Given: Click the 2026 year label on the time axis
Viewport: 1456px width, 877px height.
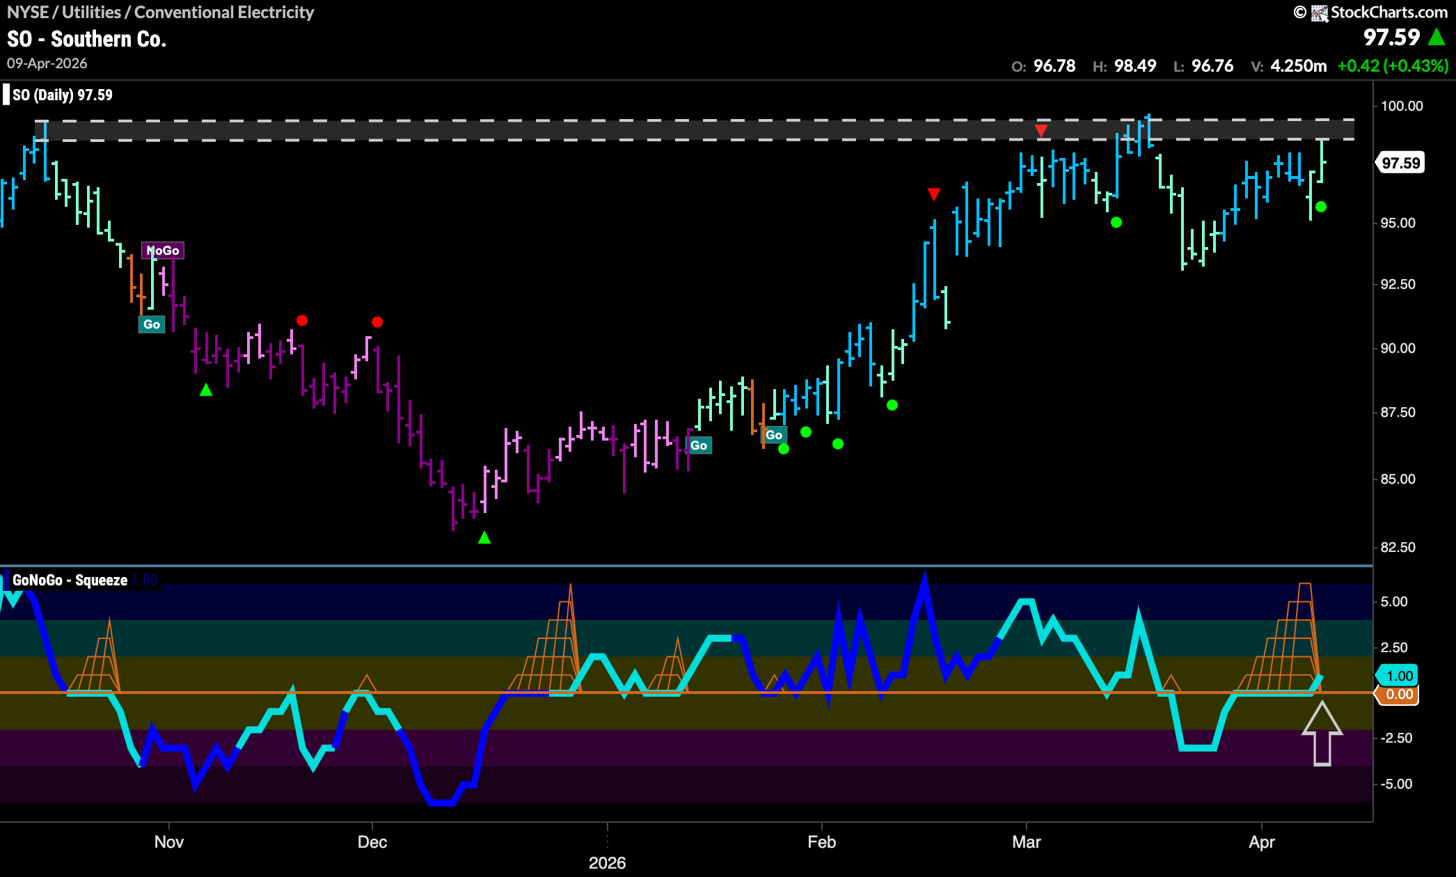Looking at the screenshot, I should click(x=608, y=863).
